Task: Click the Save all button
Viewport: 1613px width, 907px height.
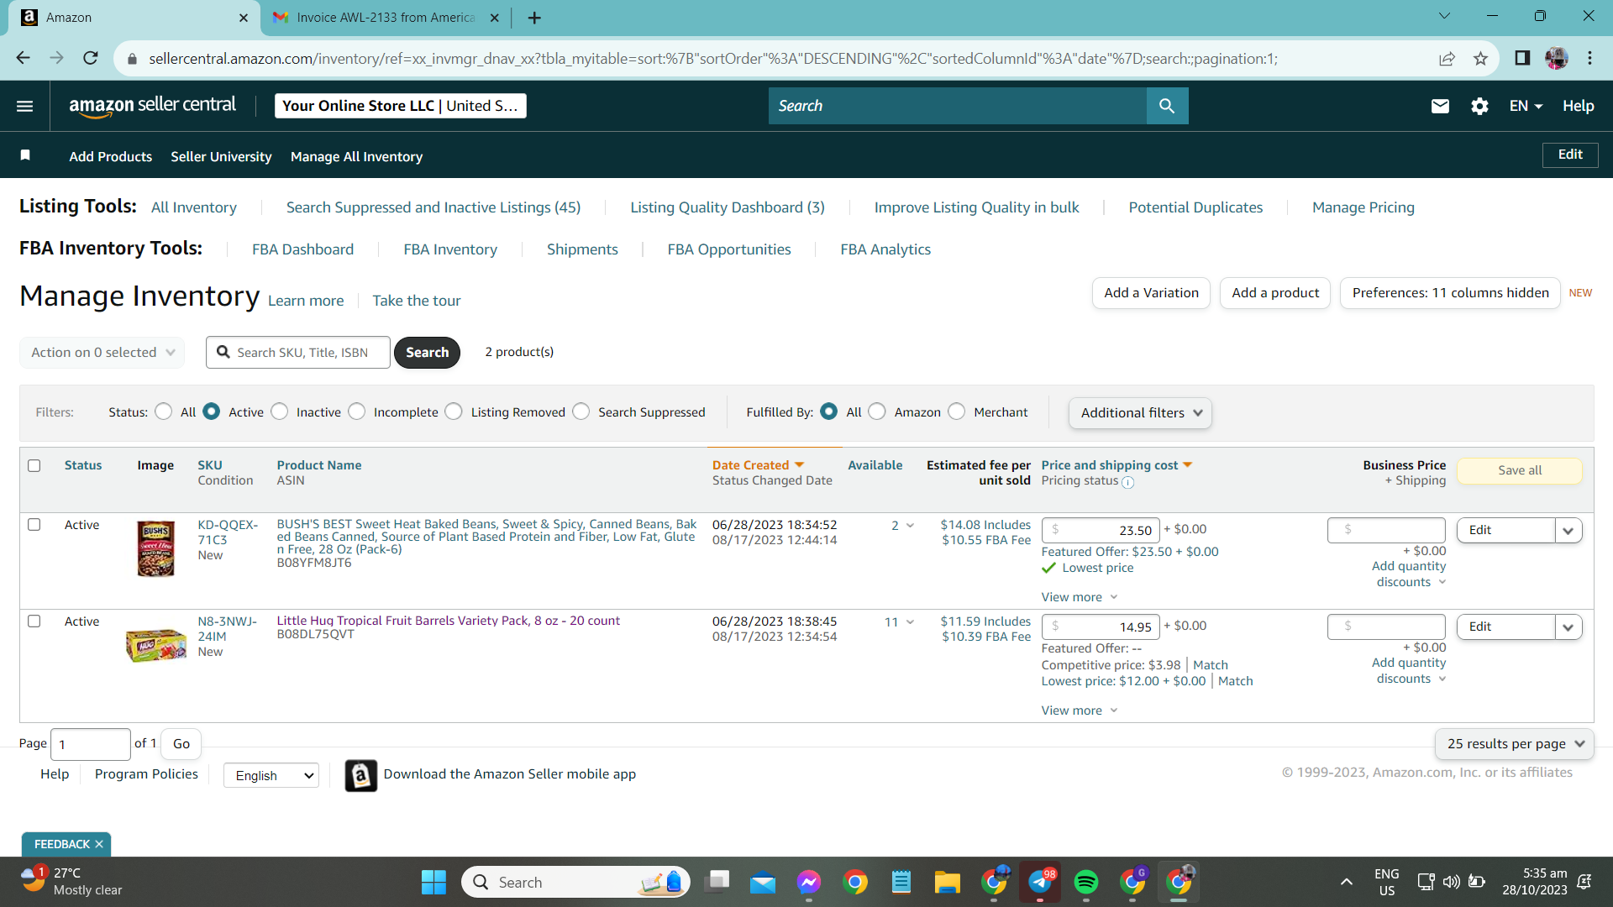Action: pyautogui.click(x=1520, y=470)
